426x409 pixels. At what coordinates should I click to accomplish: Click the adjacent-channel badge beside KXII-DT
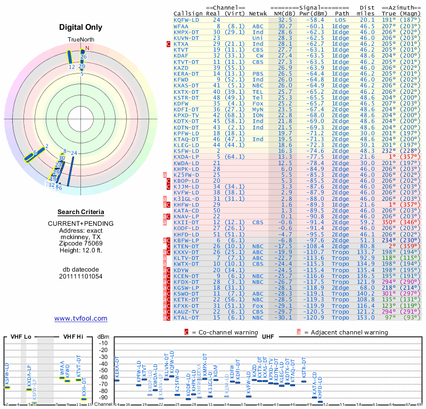tap(165, 223)
